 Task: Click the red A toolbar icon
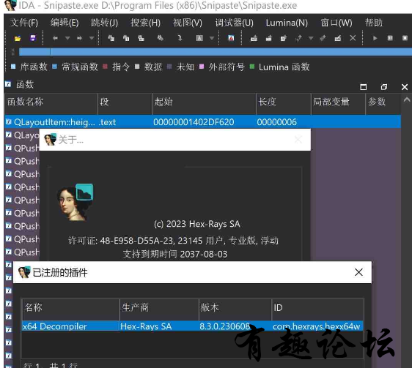click(x=231, y=38)
